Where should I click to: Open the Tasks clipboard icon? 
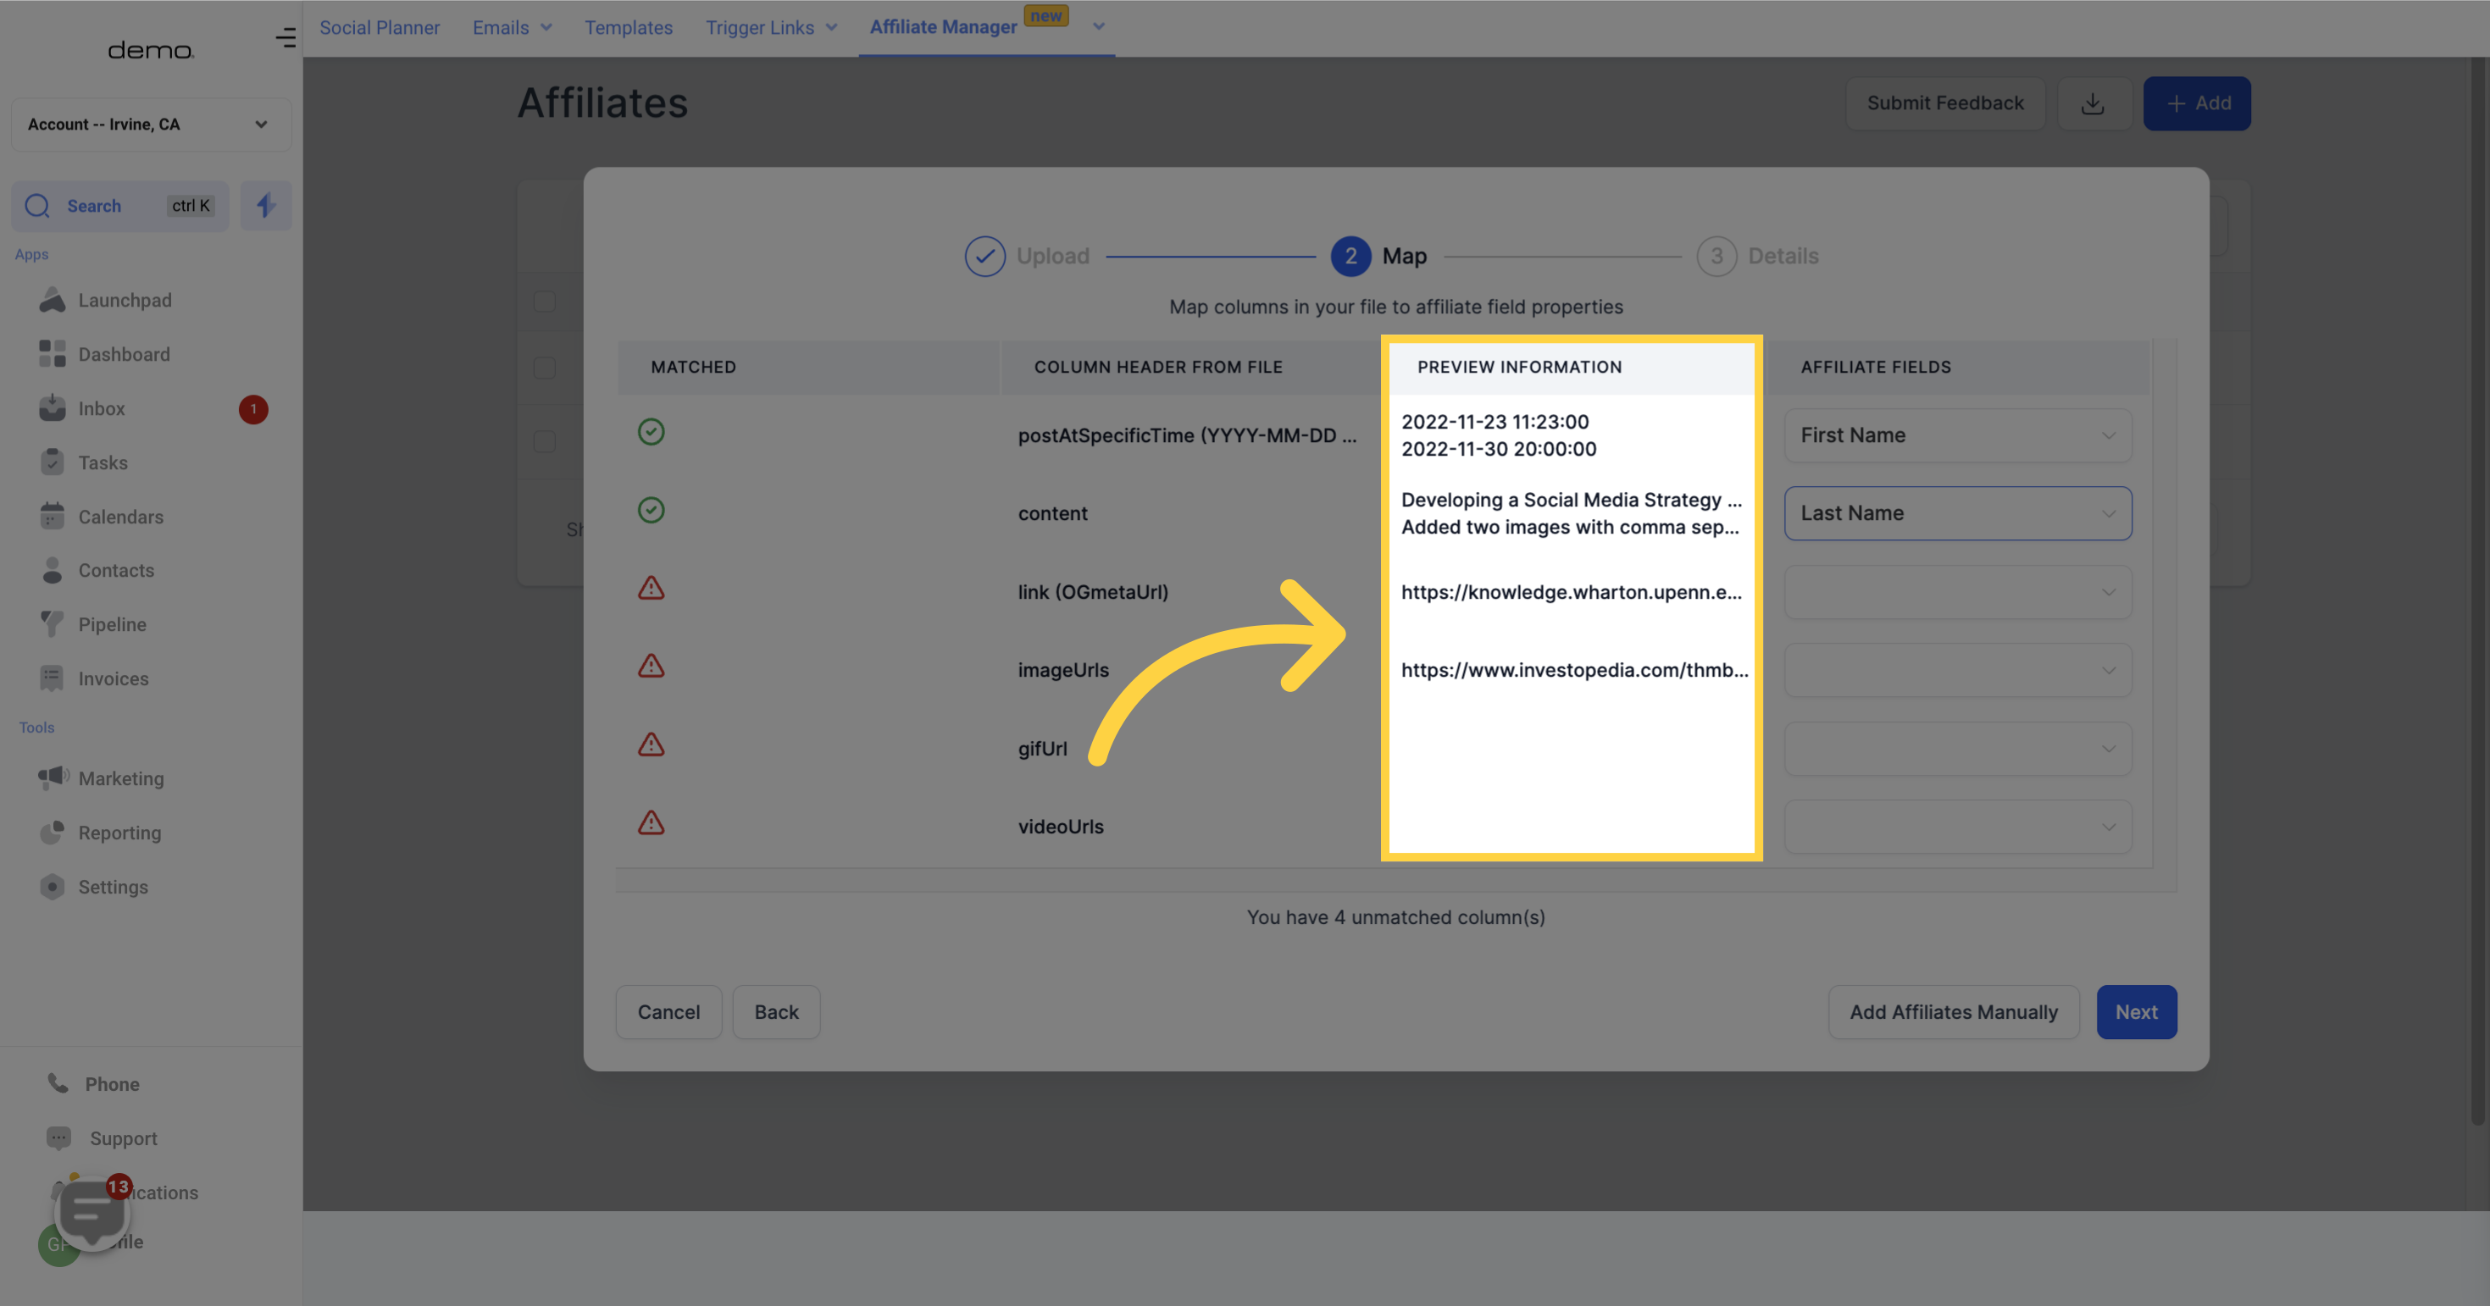point(53,462)
